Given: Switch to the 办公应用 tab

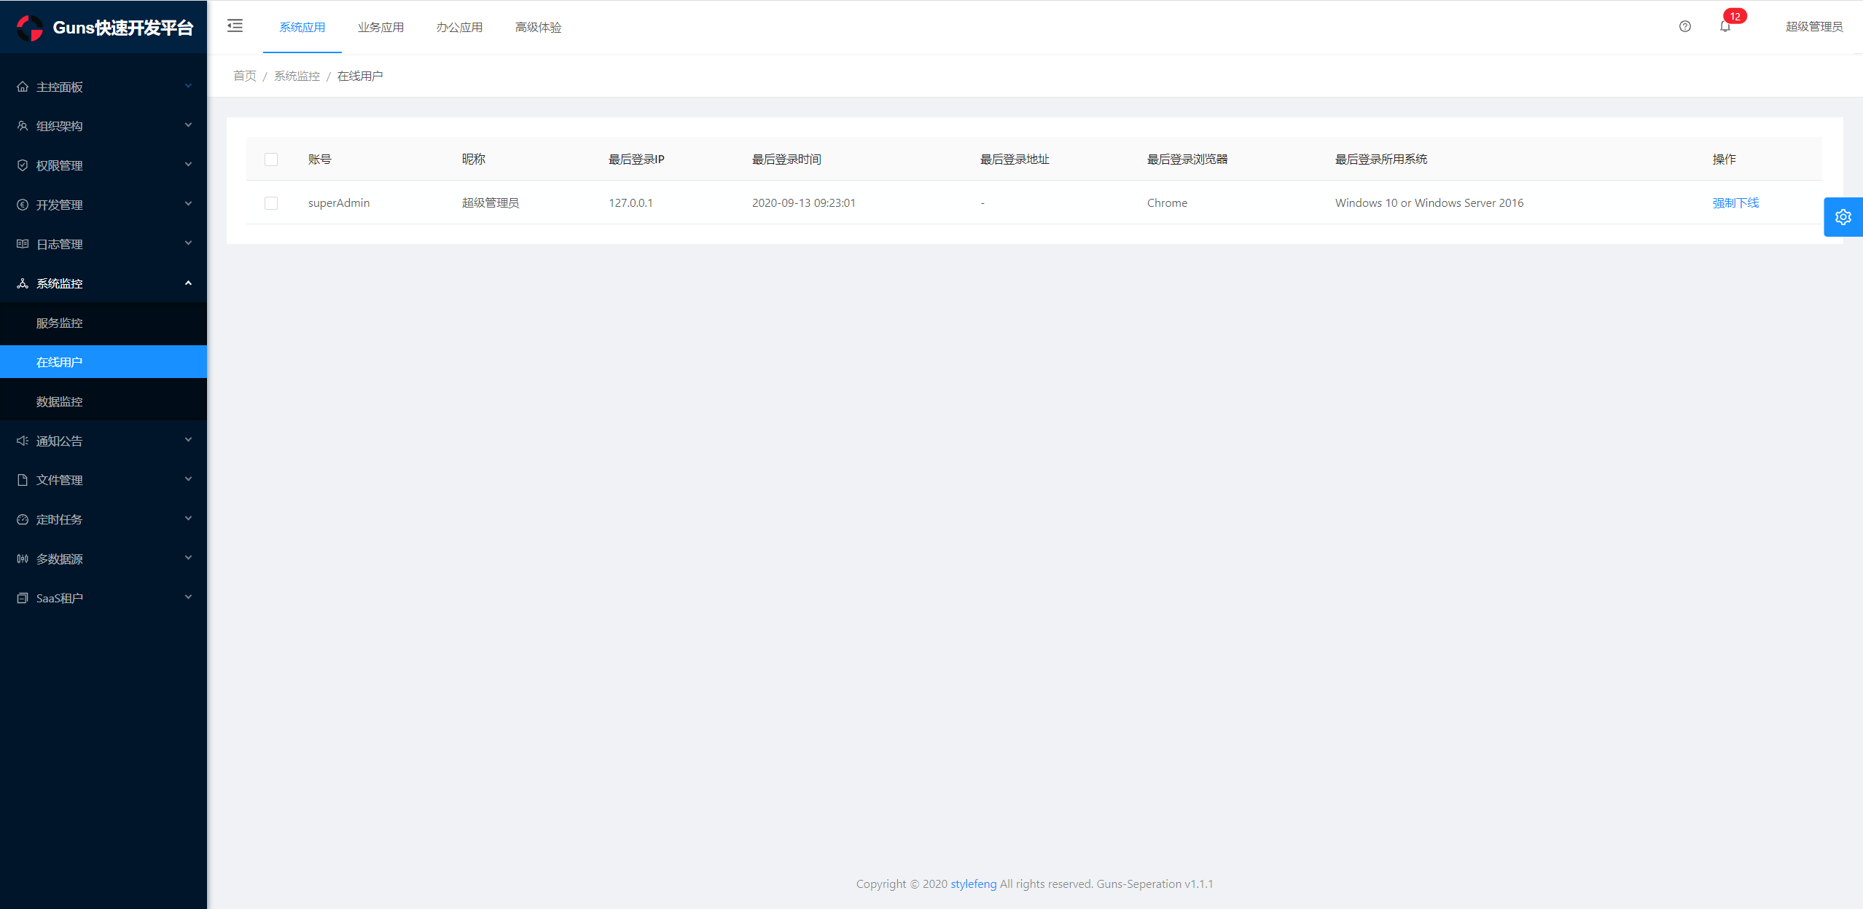Looking at the screenshot, I should 459,28.
